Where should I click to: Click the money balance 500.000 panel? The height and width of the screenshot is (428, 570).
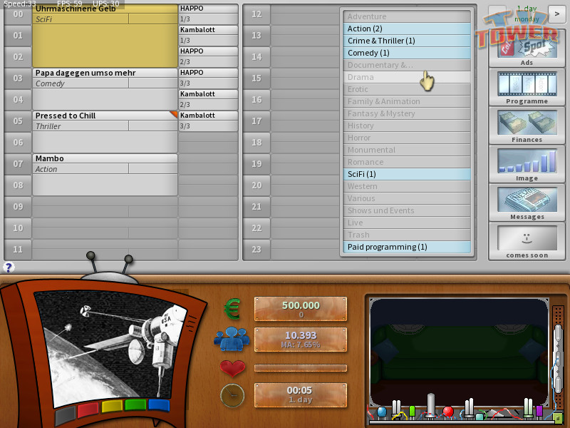tap(301, 309)
